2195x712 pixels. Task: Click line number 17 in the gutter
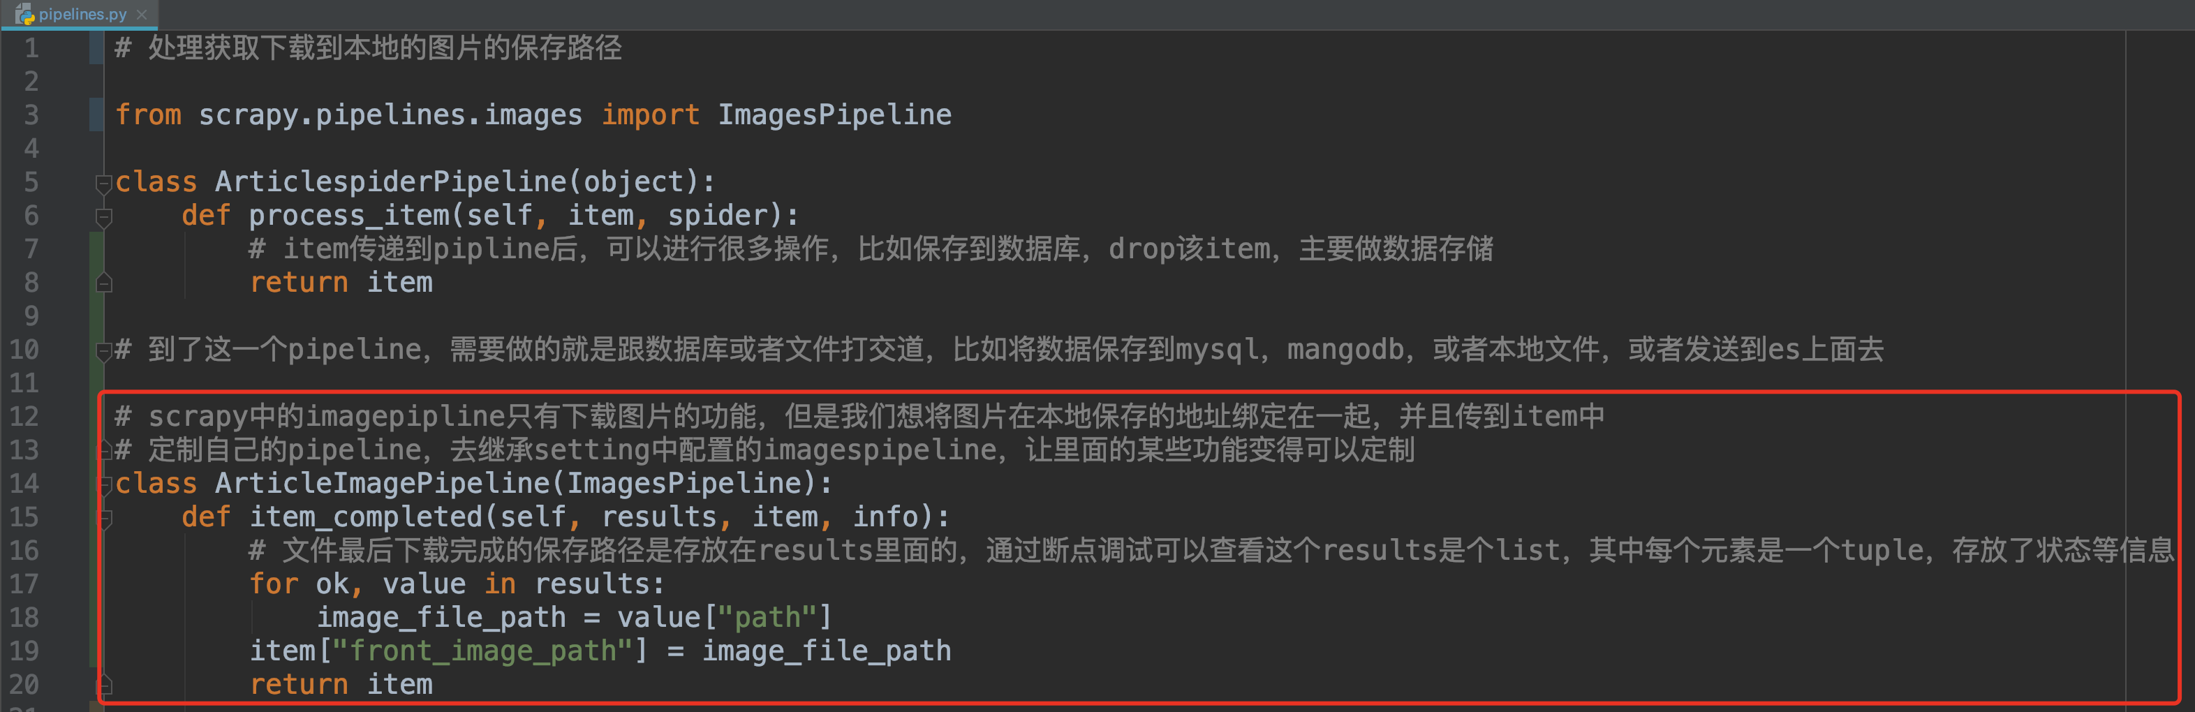[24, 584]
